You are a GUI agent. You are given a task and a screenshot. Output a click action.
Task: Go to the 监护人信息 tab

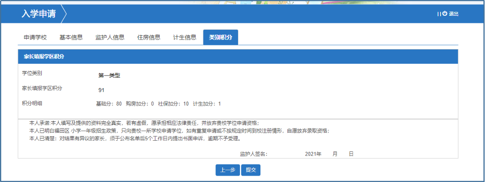coord(110,37)
